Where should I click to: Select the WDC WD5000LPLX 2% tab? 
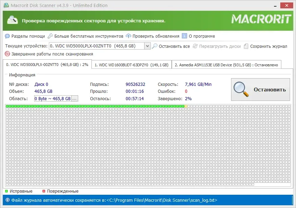click(47, 65)
